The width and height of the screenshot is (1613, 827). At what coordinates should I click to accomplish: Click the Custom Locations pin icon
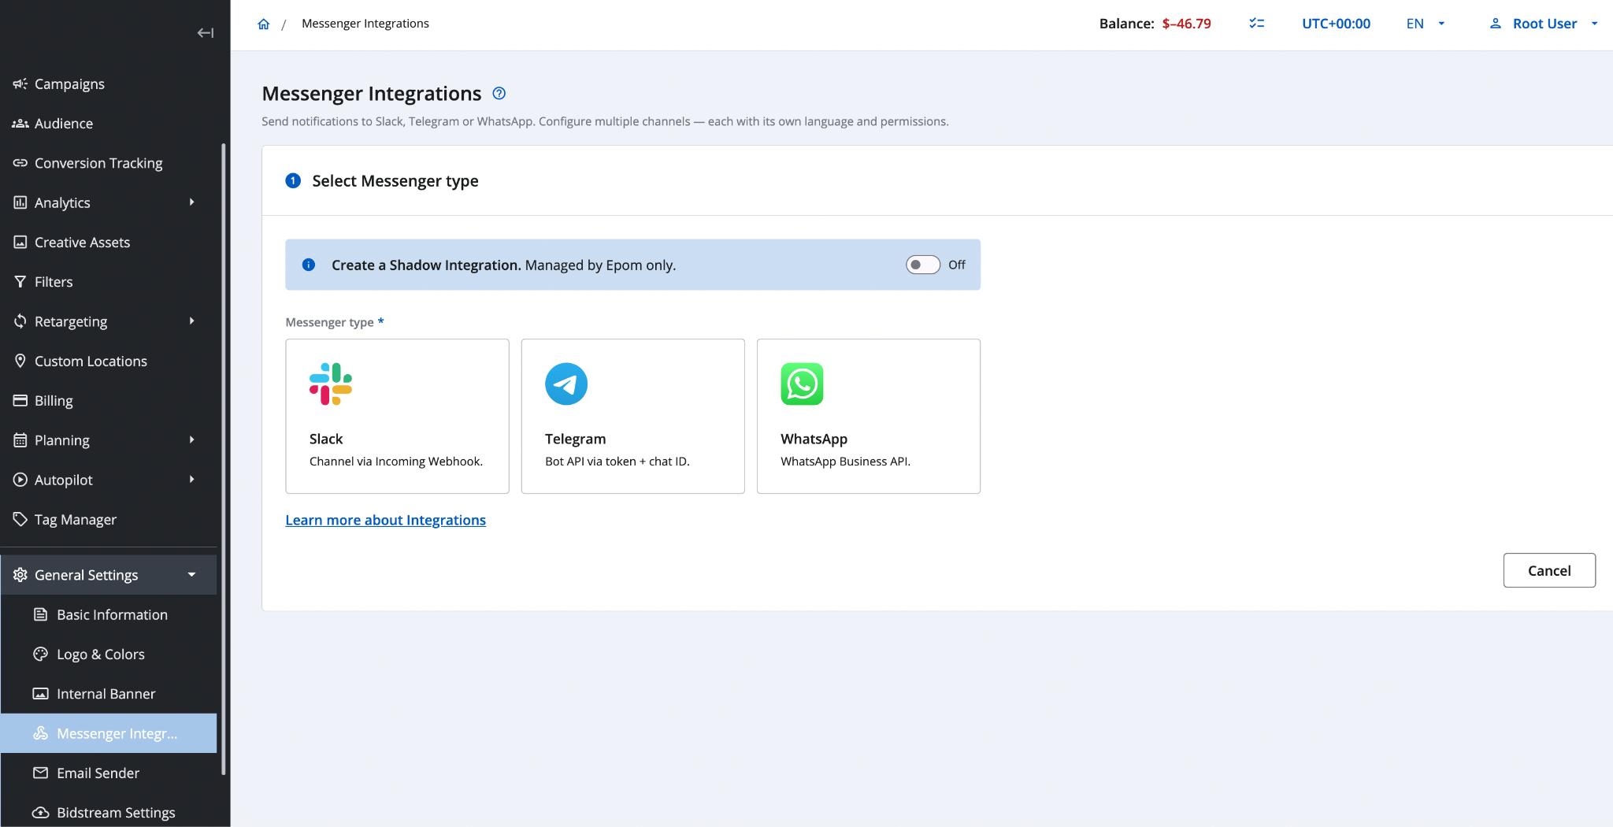click(x=20, y=361)
